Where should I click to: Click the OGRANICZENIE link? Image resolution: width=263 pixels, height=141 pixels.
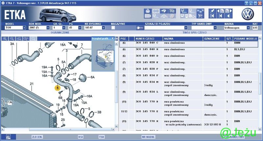coord(60,33)
